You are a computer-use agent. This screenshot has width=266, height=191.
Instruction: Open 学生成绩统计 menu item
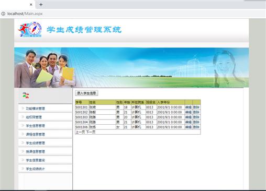click(x=36, y=169)
